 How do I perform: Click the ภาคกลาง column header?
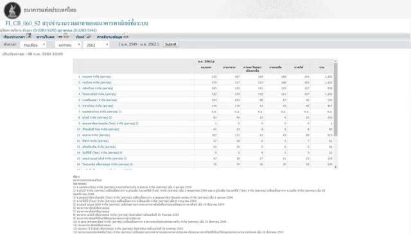click(x=229, y=67)
